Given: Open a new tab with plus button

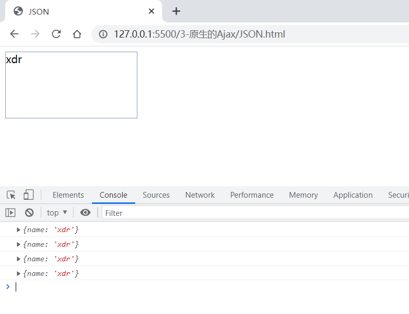Looking at the screenshot, I should pos(176,11).
